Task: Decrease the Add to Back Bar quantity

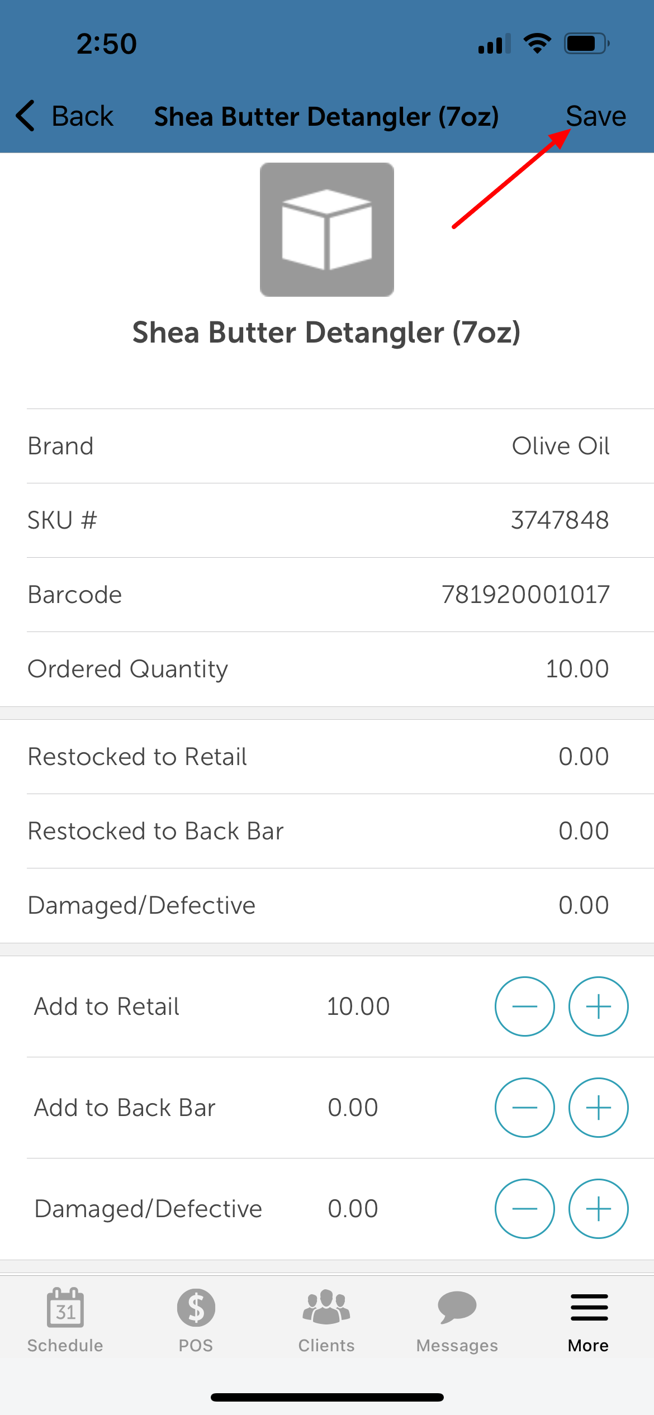Action: [x=525, y=1108]
